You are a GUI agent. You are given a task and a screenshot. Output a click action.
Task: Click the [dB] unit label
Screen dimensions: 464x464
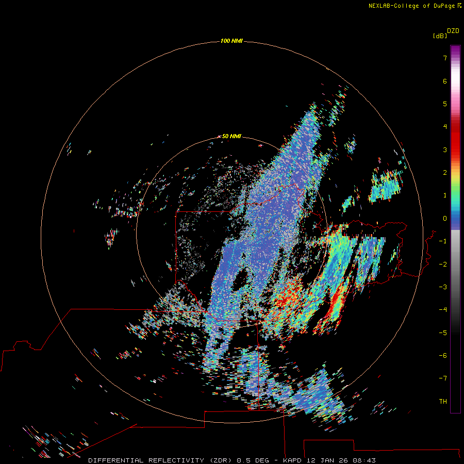coord(440,36)
